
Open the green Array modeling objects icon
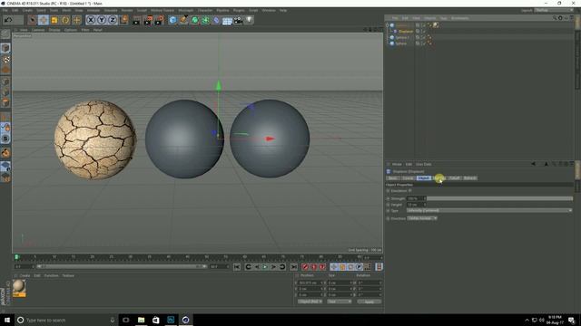pos(206,20)
